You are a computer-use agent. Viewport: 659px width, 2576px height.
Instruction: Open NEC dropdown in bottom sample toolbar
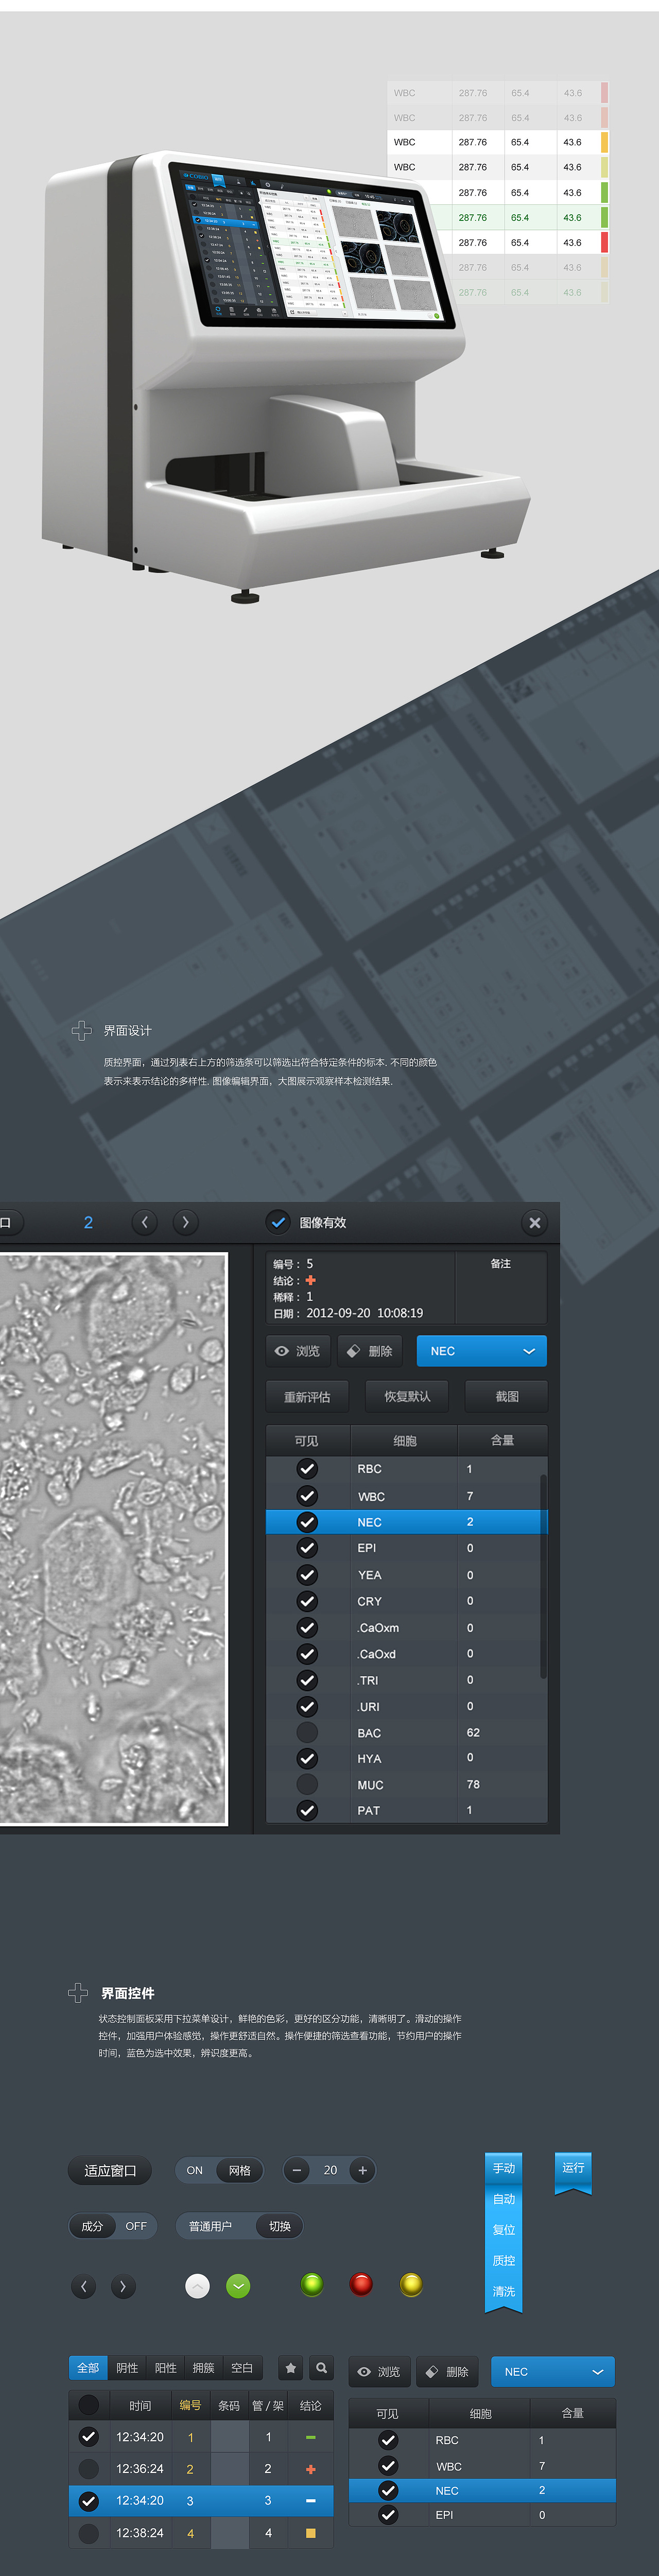pyautogui.click(x=553, y=2372)
